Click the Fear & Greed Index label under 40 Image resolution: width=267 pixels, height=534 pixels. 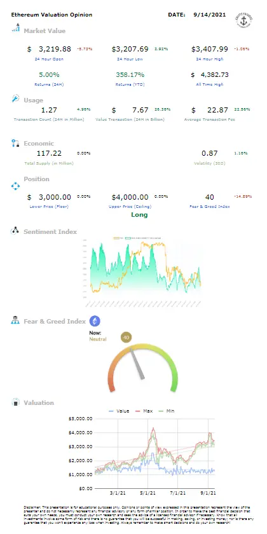210,207
